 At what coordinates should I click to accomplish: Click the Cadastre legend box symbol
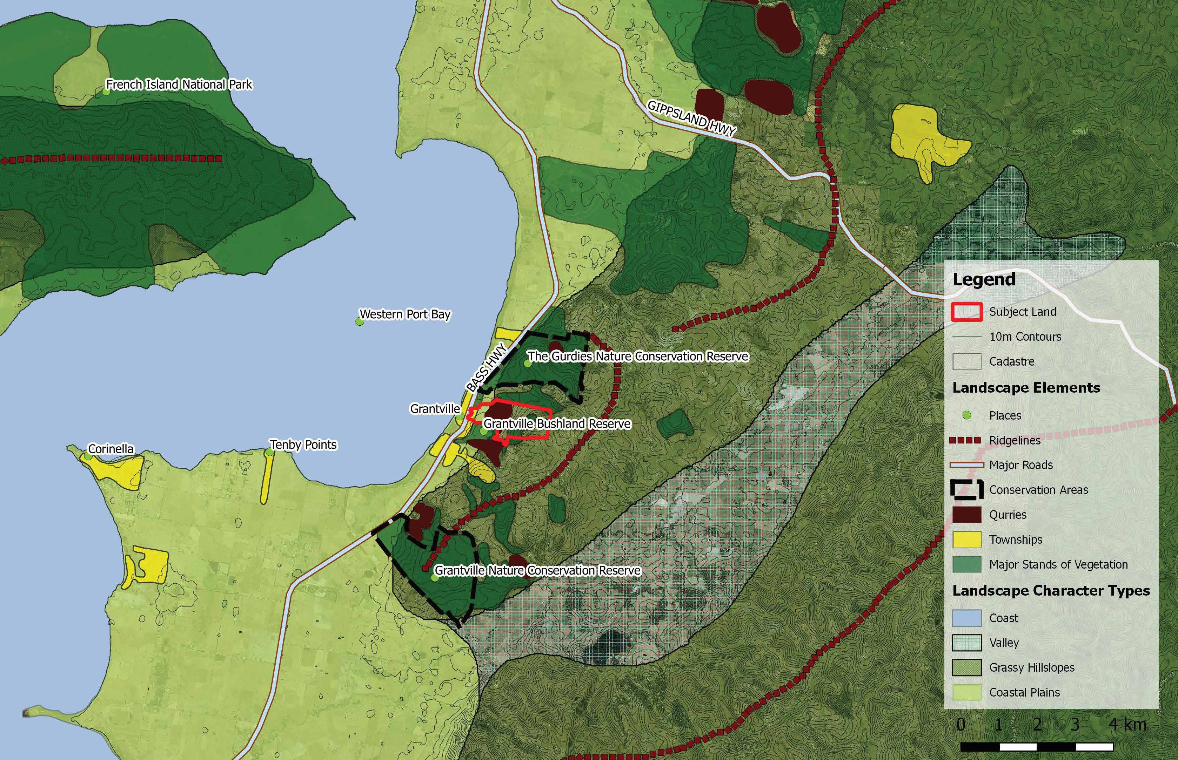(x=966, y=361)
